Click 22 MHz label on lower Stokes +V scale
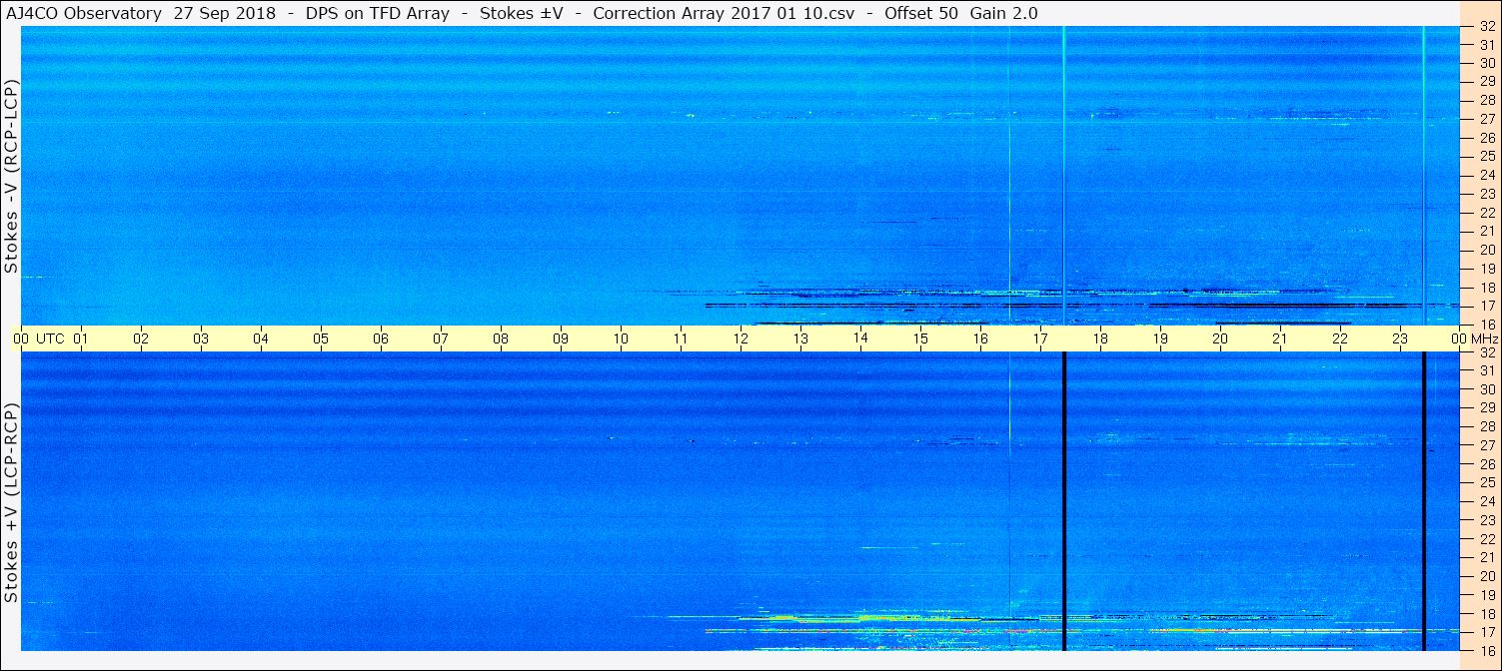This screenshot has width=1502, height=671. [x=1486, y=539]
